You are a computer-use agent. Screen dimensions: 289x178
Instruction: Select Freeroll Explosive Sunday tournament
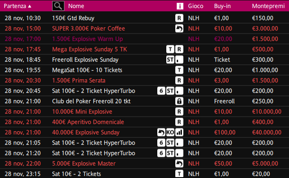tap(144, 59)
